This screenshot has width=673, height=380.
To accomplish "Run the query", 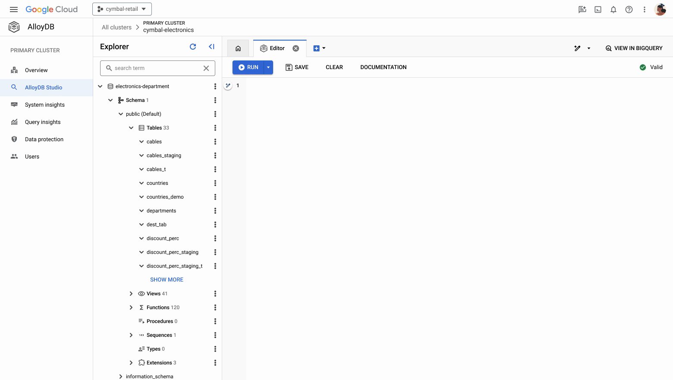I will point(248,67).
